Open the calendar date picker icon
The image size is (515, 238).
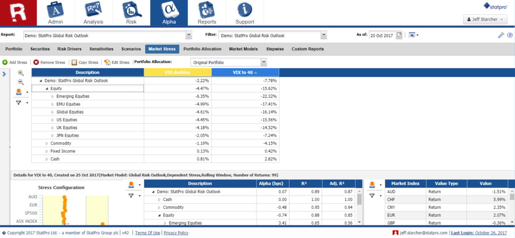[399, 35]
